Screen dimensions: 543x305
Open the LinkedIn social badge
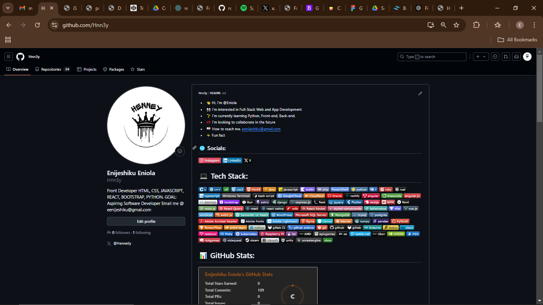pyautogui.click(x=232, y=160)
